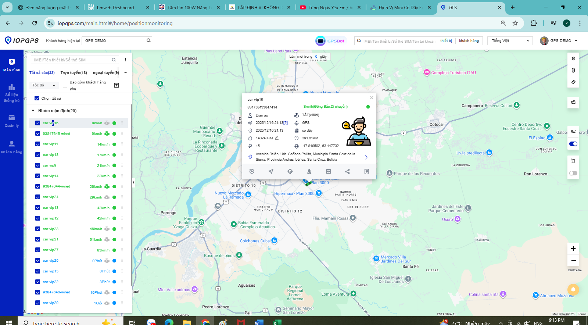Uncheck the Chọn tất cả checkbox

[37, 98]
